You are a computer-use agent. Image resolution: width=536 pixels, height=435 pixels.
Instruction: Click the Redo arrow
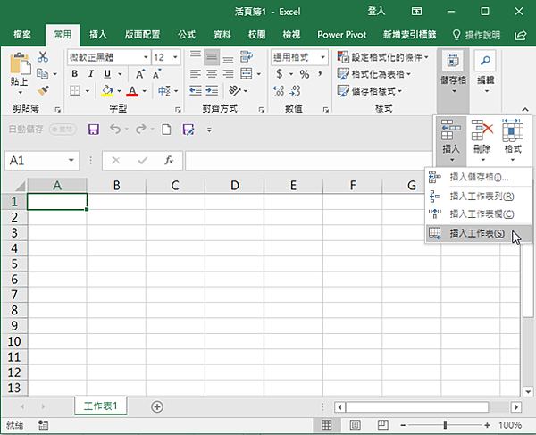coord(141,130)
